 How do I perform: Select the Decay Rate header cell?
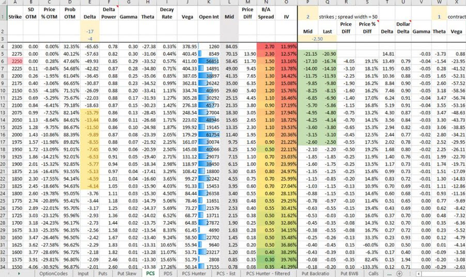click(x=167, y=13)
